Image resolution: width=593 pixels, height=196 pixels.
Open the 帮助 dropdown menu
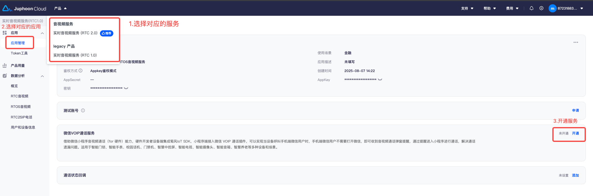click(490, 8)
